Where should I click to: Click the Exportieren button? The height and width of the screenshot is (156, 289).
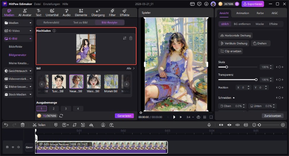[x=253, y=4]
